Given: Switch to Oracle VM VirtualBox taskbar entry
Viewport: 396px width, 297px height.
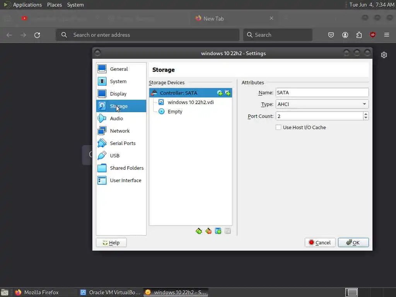Looking at the screenshot, I should coord(110,292).
